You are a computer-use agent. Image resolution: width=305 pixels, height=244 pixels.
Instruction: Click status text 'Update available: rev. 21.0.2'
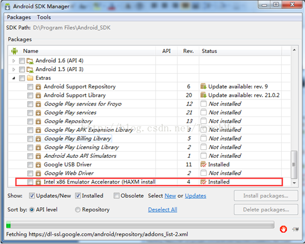tap(244, 95)
